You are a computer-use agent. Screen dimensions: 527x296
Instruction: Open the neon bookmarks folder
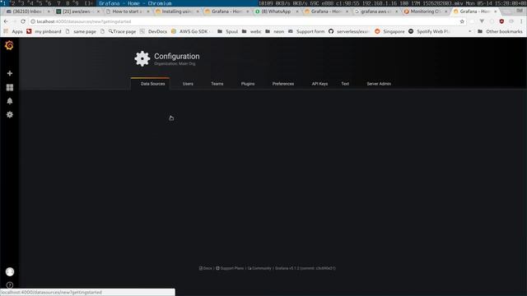[x=274, y=31]
